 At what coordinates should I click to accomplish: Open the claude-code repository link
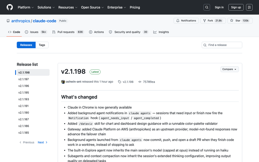(44, 21)
